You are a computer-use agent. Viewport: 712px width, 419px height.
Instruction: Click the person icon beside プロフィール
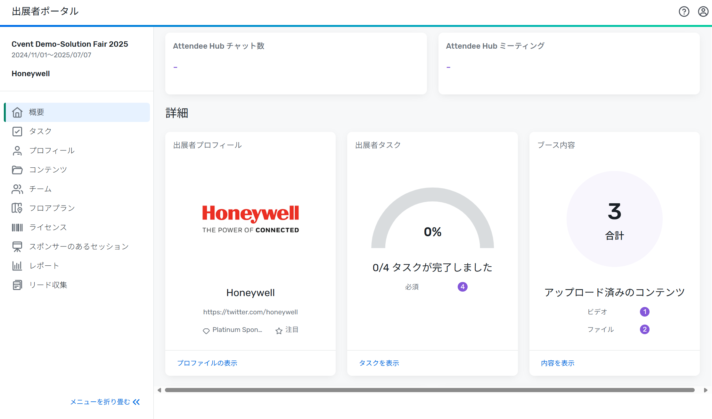[x=17, y=151]
